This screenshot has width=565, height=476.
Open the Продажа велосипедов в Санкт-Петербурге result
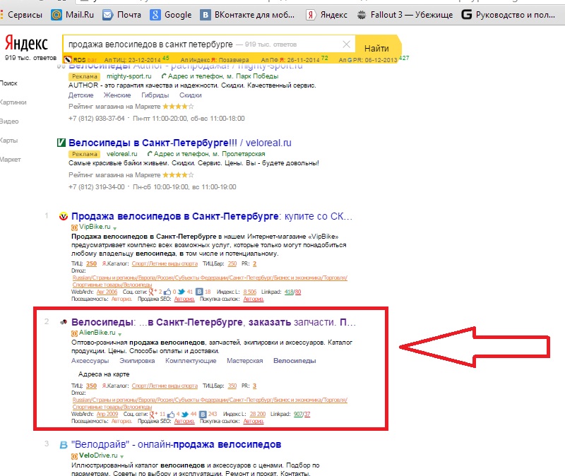coord(211,216)
